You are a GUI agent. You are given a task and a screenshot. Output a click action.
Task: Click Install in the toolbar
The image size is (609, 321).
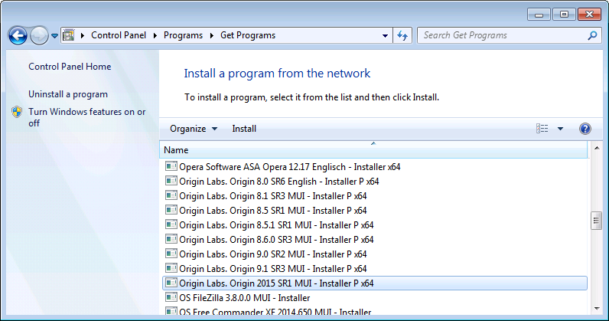point(244,129)
